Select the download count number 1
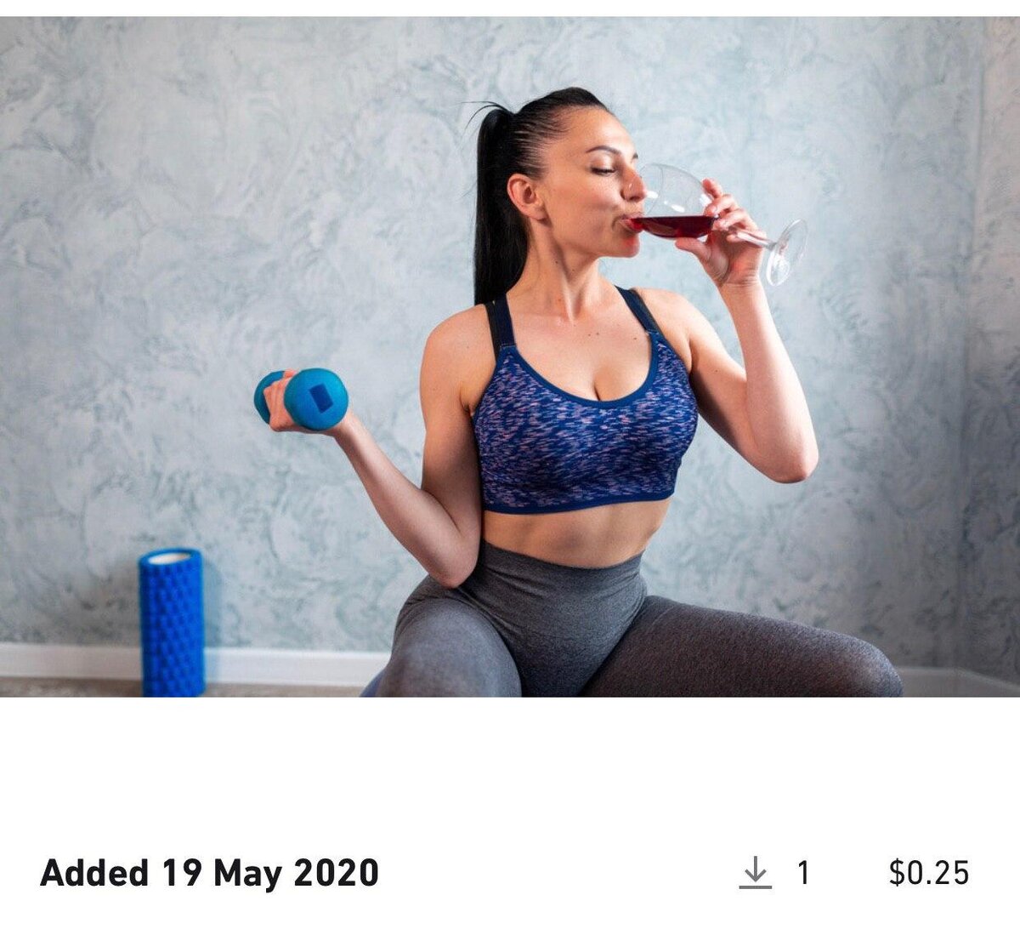Viewport: 1020px width, 935px height. click(x=803, y=873)
